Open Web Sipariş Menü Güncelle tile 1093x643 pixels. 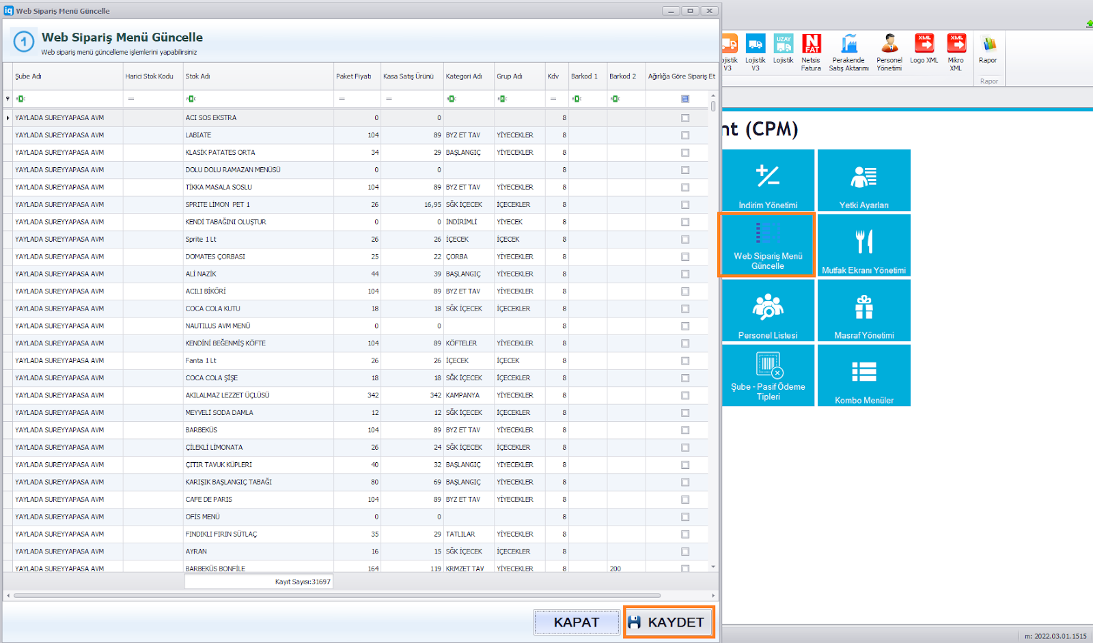(x=768, y=245)
